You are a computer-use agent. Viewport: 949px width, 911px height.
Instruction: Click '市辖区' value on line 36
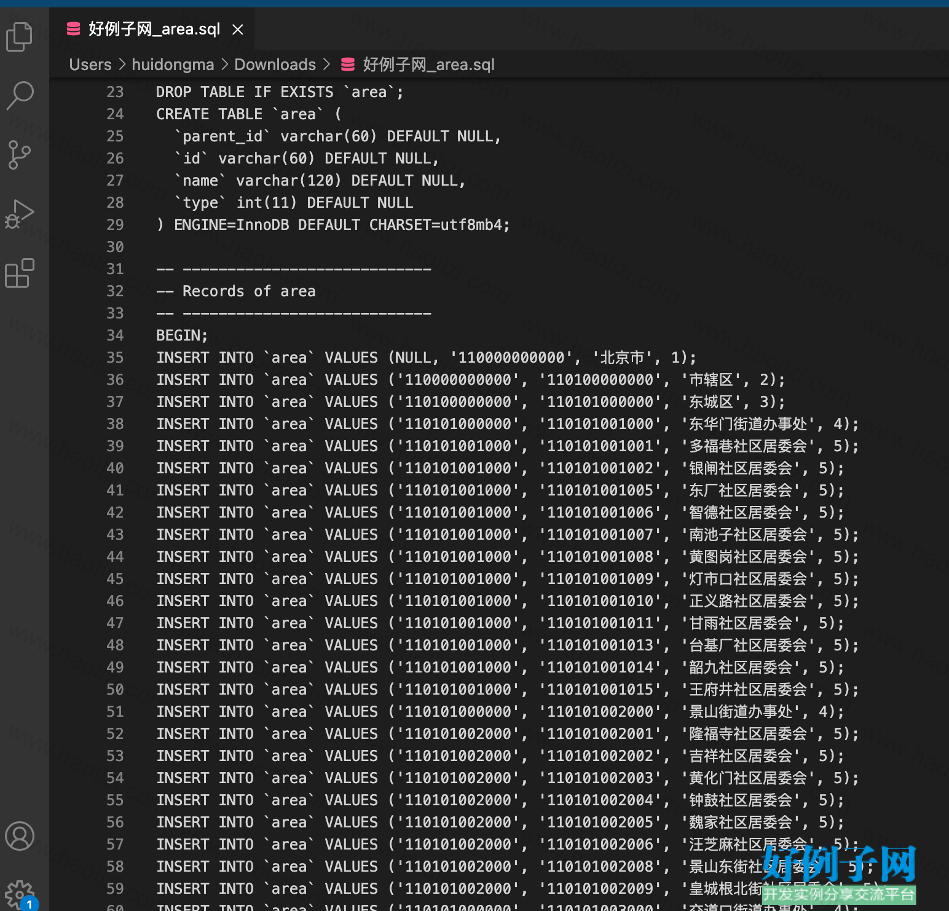coord(711,380)
